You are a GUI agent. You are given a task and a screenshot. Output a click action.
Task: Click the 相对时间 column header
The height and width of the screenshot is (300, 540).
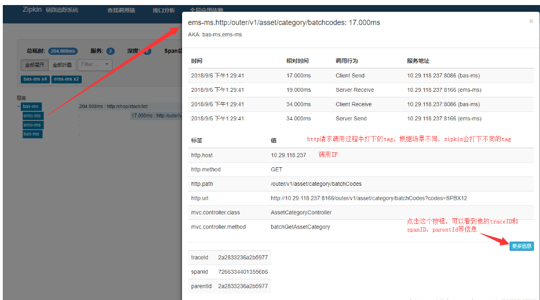[x=297, y=61]
